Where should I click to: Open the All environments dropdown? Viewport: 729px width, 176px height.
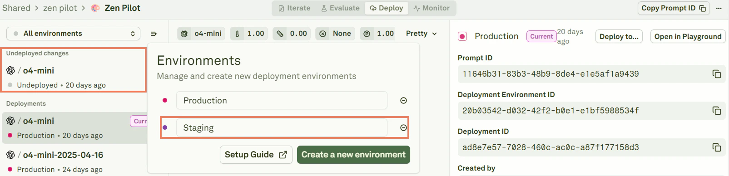click(x=73, y=34)
